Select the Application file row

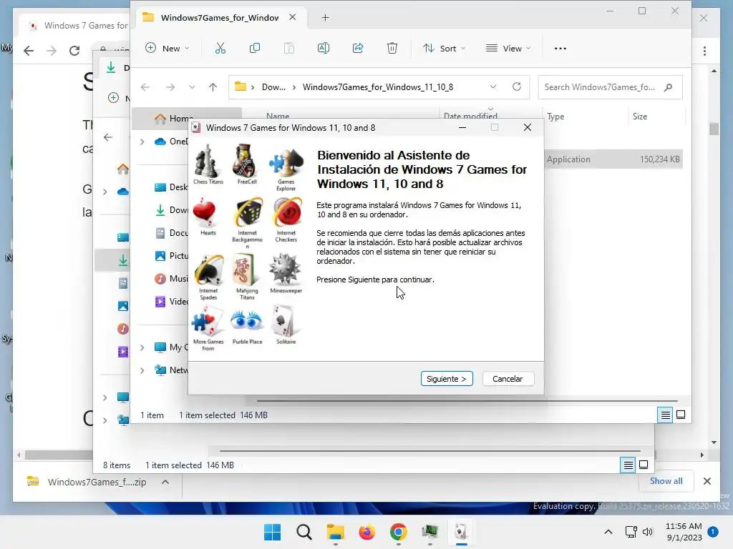tap(613, 159)
